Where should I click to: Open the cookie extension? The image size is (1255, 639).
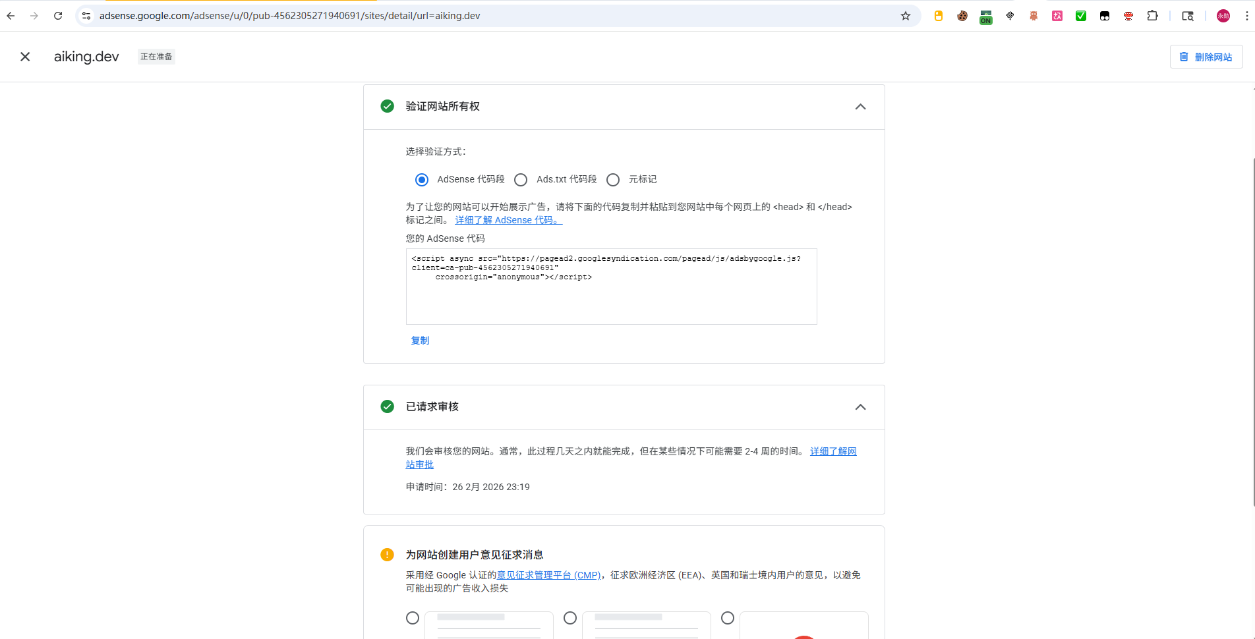962,16
